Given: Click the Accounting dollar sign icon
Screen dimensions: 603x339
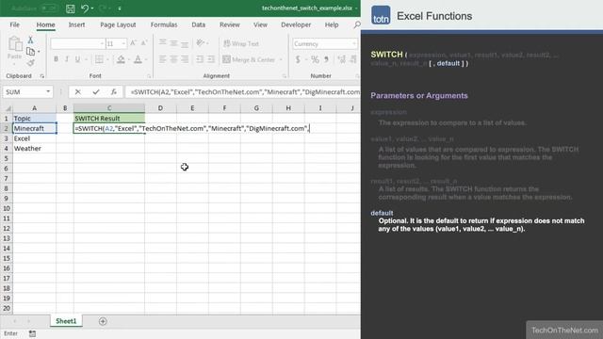Looking at the screenshot, I should [298, 59].
